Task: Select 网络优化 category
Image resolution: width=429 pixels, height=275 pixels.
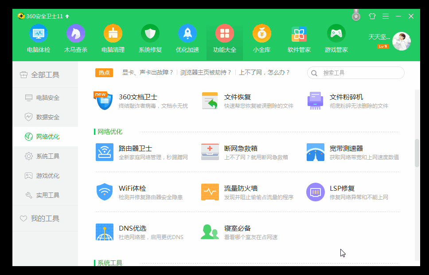Action: point(45,137)
